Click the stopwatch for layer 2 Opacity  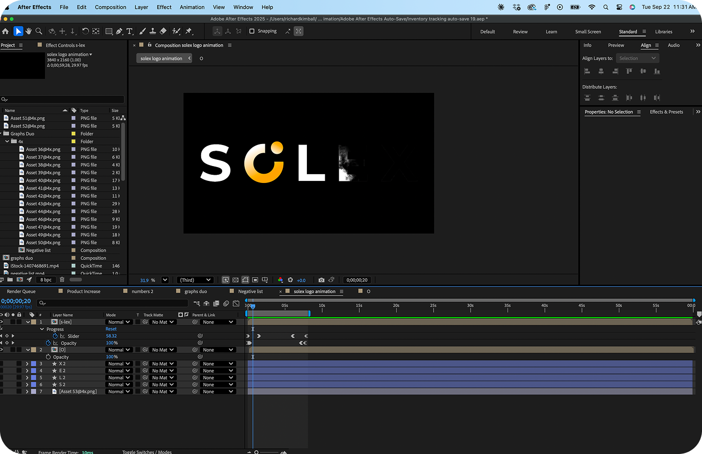click(48, 357)
